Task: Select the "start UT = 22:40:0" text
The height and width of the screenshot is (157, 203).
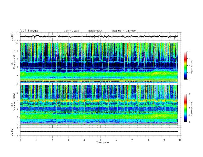Action: (x=124, y=31)
